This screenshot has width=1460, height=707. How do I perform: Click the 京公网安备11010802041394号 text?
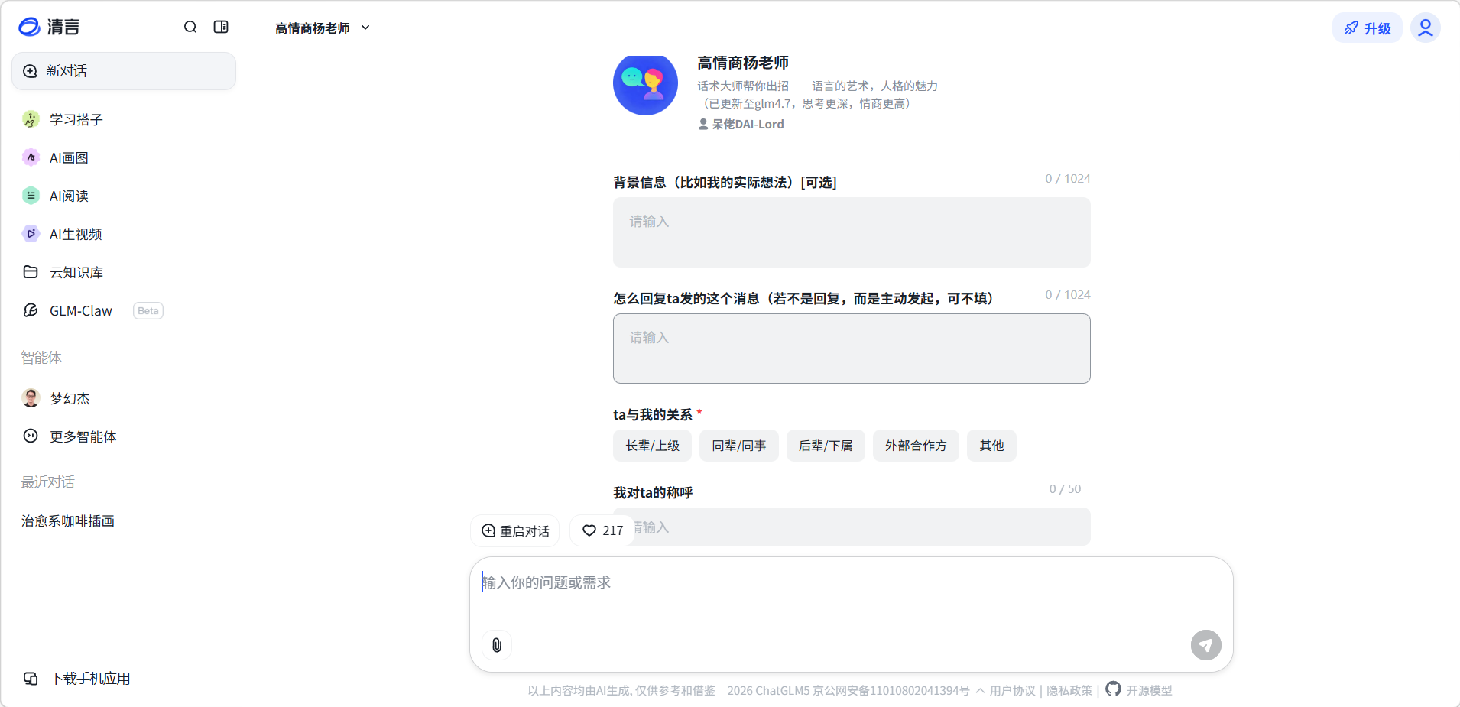point(891,691)
